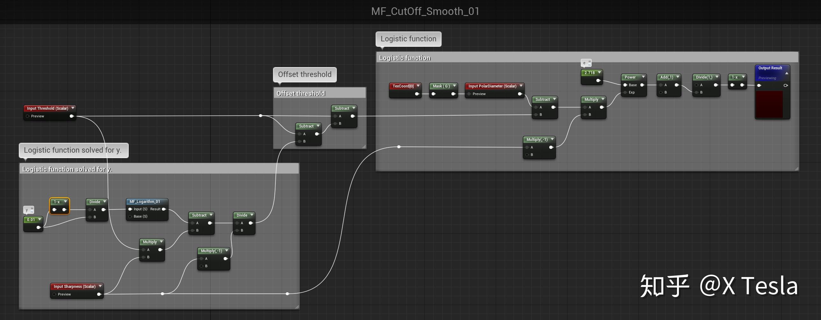Click the 'e' comment bubble above 2.718
The width and height of the screenshot is (821, 320).
[586, 63]
